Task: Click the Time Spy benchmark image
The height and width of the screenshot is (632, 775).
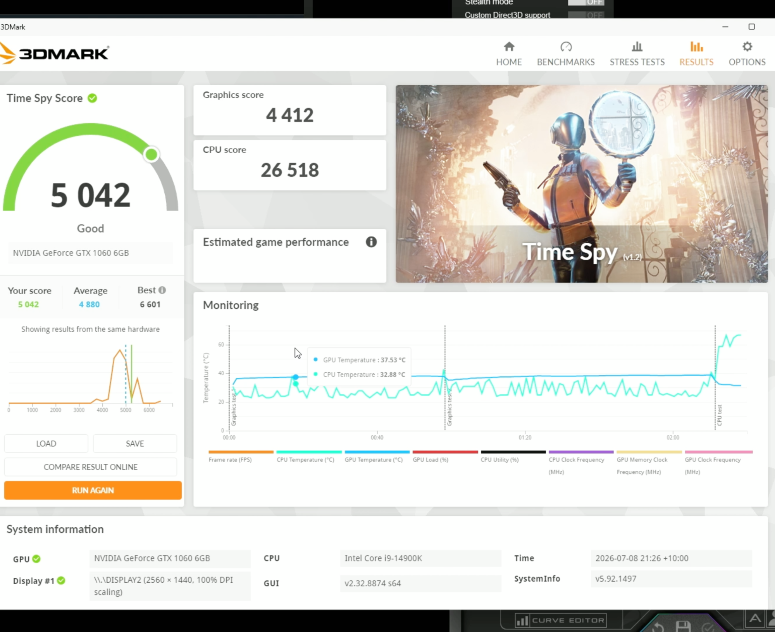Action: point(581,183)
